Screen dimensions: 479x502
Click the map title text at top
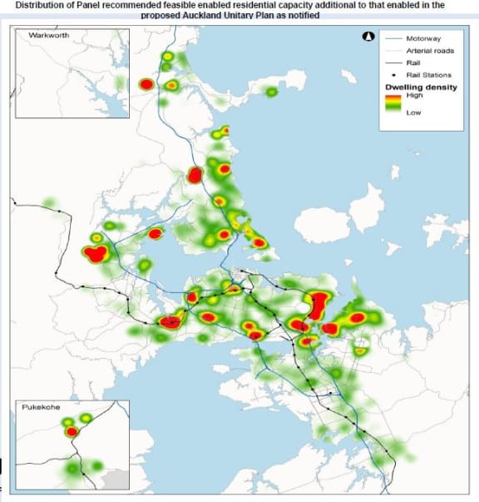(230, 10)
